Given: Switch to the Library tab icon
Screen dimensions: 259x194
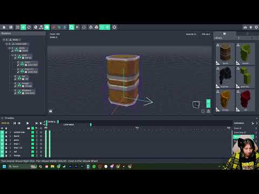Looking at the screenshot, I should tap(224, 33).
